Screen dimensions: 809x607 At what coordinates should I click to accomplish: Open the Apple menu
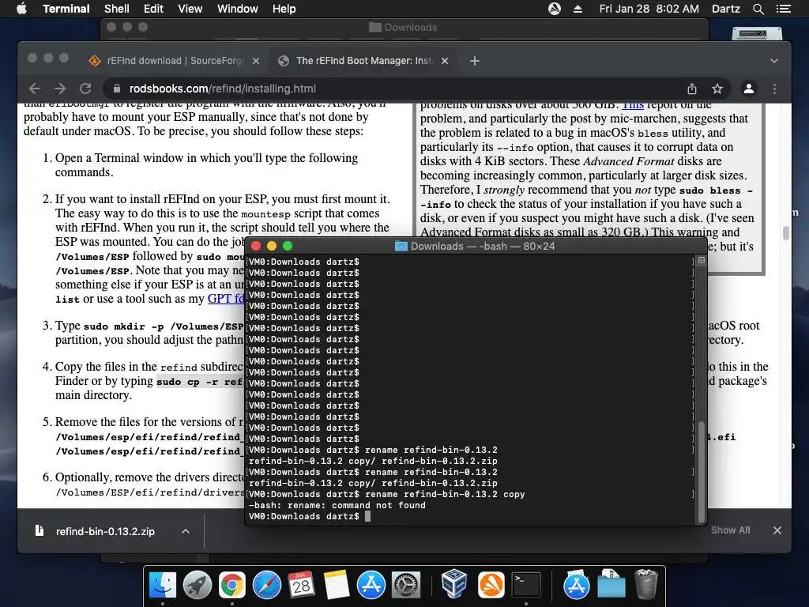coord(21,9)
